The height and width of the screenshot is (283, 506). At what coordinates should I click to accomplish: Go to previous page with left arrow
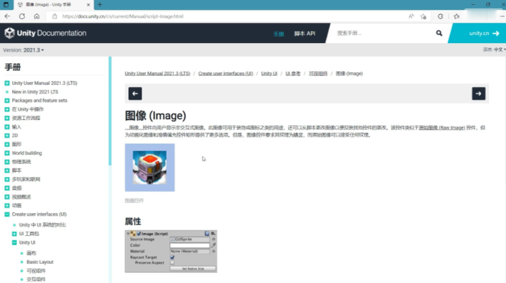point(134,94)
